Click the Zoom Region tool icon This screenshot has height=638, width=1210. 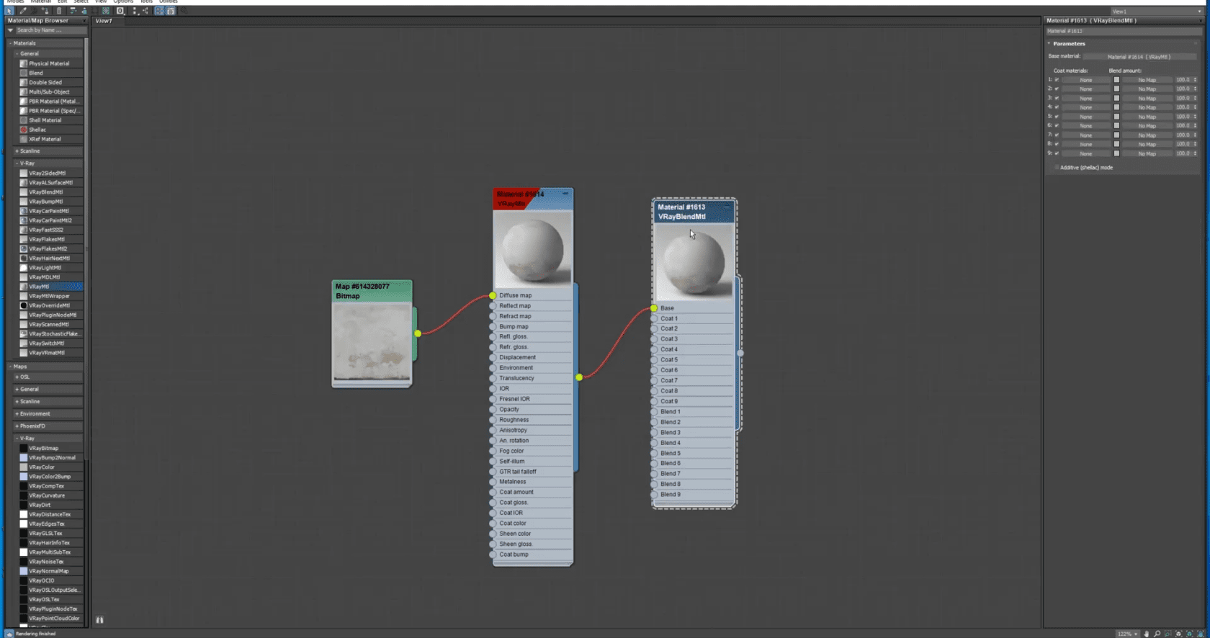point(1168,634)
